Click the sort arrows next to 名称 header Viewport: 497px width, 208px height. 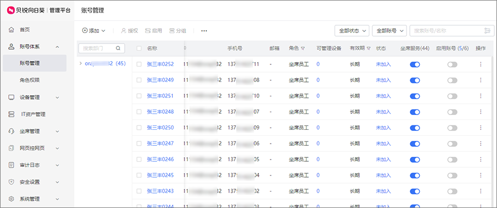(x=185, y=48)
